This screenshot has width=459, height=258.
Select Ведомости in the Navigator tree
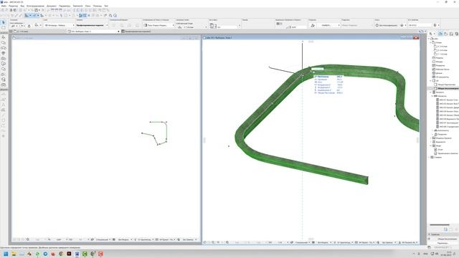click(440, 142)
